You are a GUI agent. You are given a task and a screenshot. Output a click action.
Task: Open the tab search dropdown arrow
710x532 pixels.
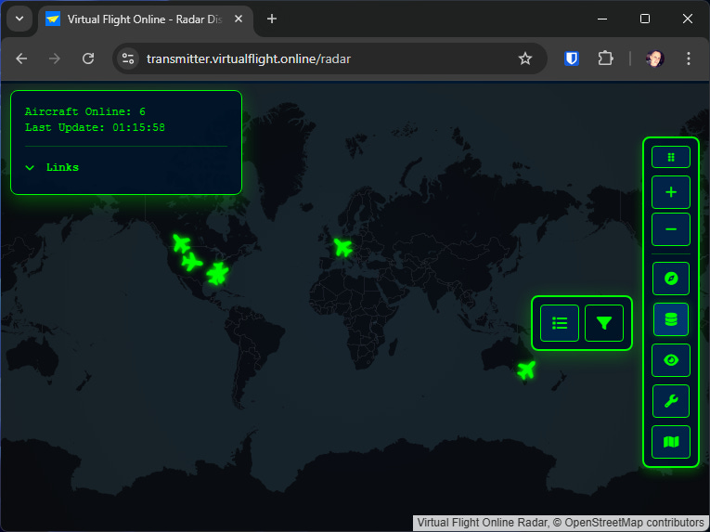coord(19,19)
